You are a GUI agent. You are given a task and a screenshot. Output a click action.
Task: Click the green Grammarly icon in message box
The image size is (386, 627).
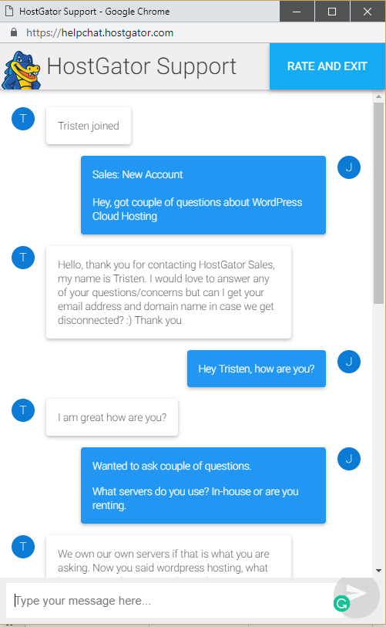click(341, 603)
